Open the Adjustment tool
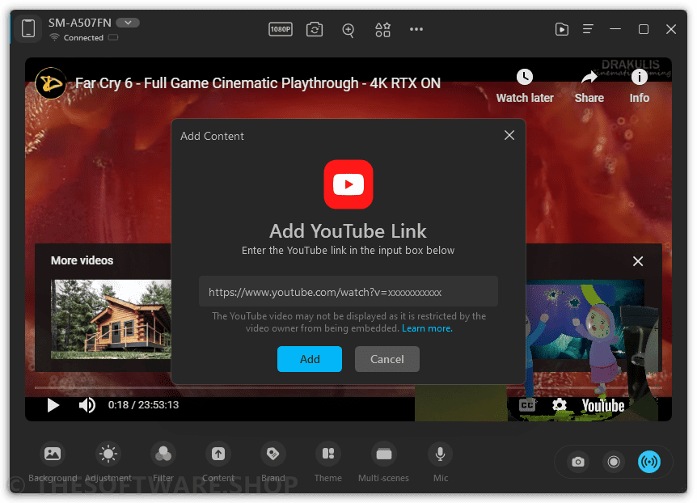Screen dimensions: 697x503 (108, 463)
